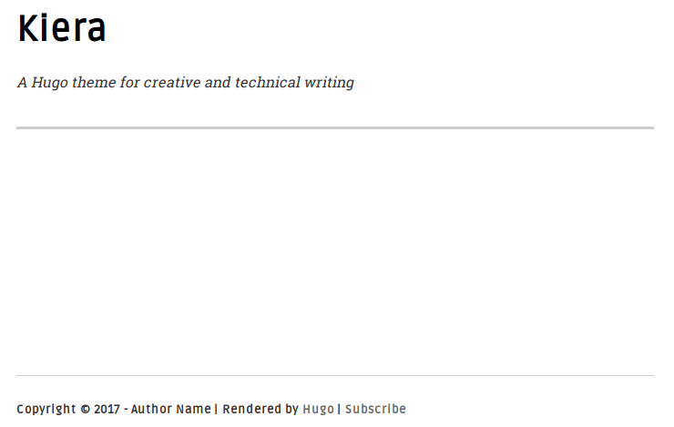The image size is (674, 427).
Task: Click the pipe separator before Subscribe
Action: [339, 409]
